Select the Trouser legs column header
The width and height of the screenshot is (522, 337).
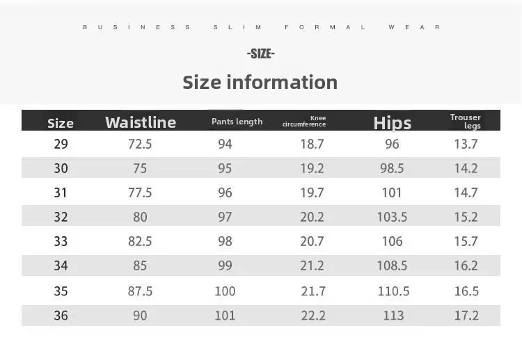pos(466,122)
